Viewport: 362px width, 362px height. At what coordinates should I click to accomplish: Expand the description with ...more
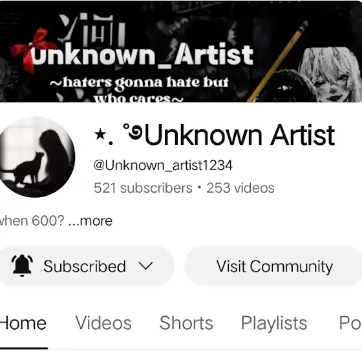[90, 221]
